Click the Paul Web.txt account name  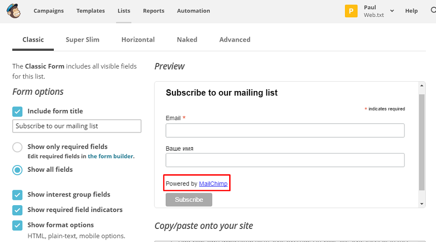tap(374, 11)
